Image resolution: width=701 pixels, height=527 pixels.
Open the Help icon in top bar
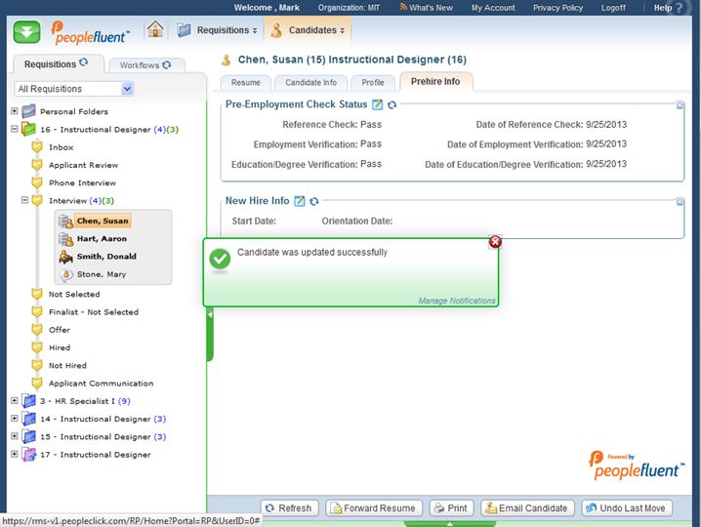click(689, 8)
